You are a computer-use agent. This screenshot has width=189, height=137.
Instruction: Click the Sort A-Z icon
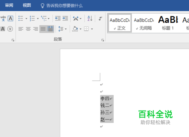pyautogui.click(x=90, y=18)
